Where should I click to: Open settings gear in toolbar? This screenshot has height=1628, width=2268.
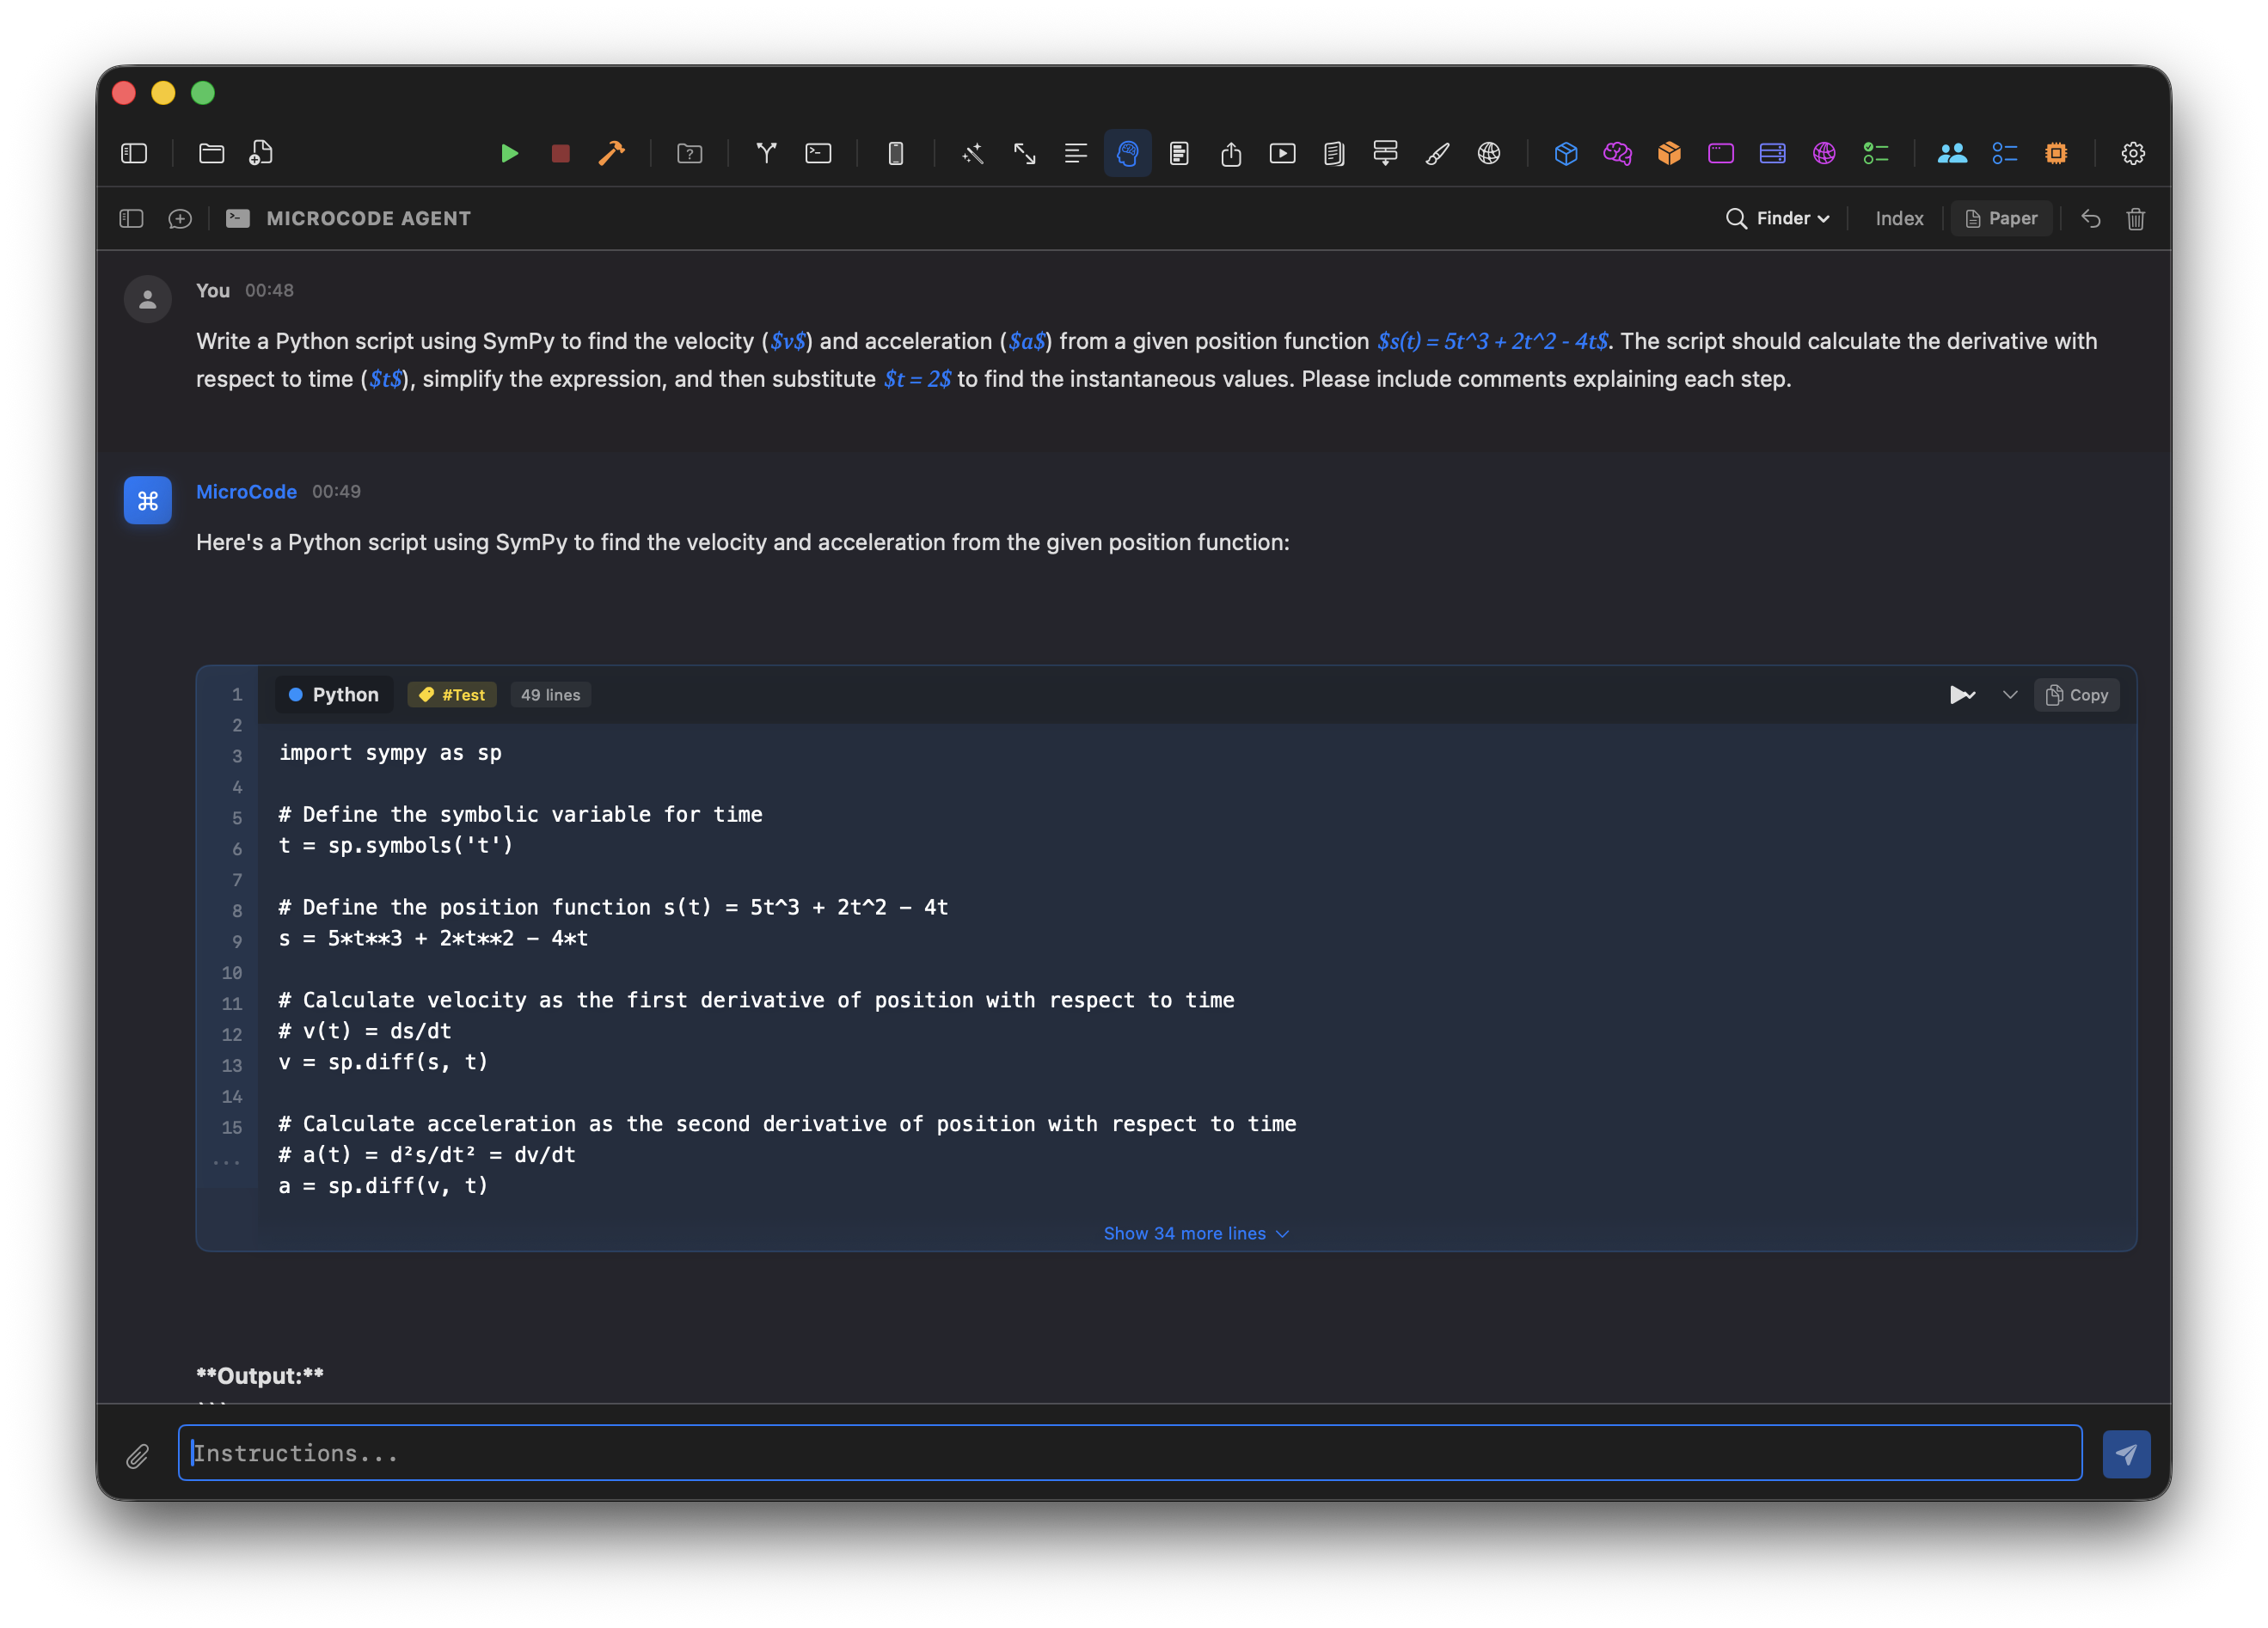[2132, 153]
